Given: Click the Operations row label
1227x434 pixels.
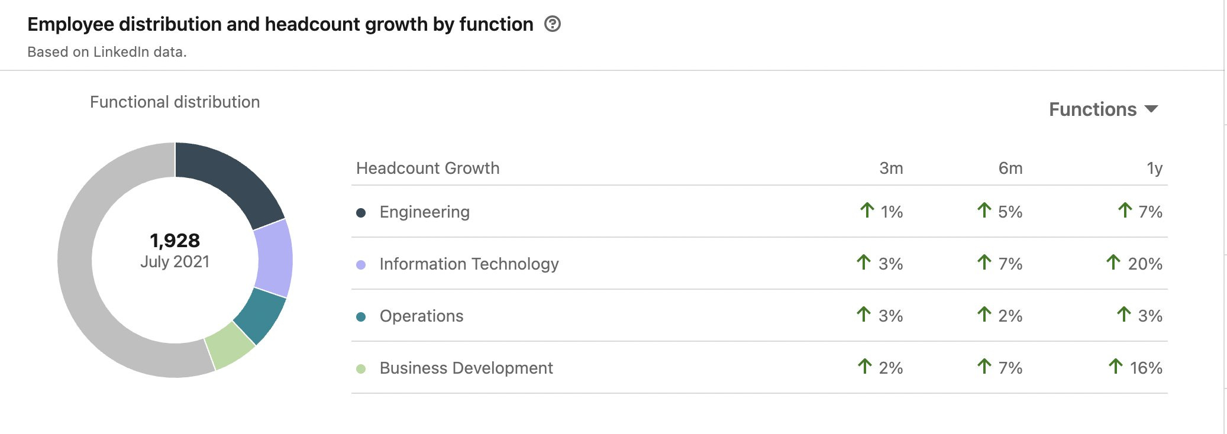Looking at the screenshot, I should [421, 316].
